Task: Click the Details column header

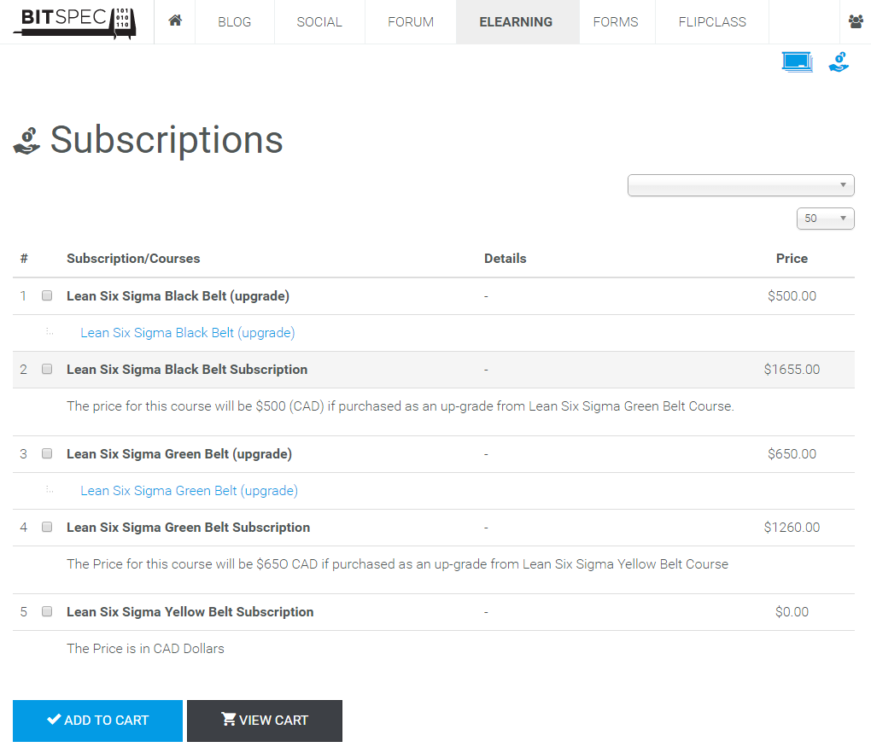Action: tap(505, 259)
